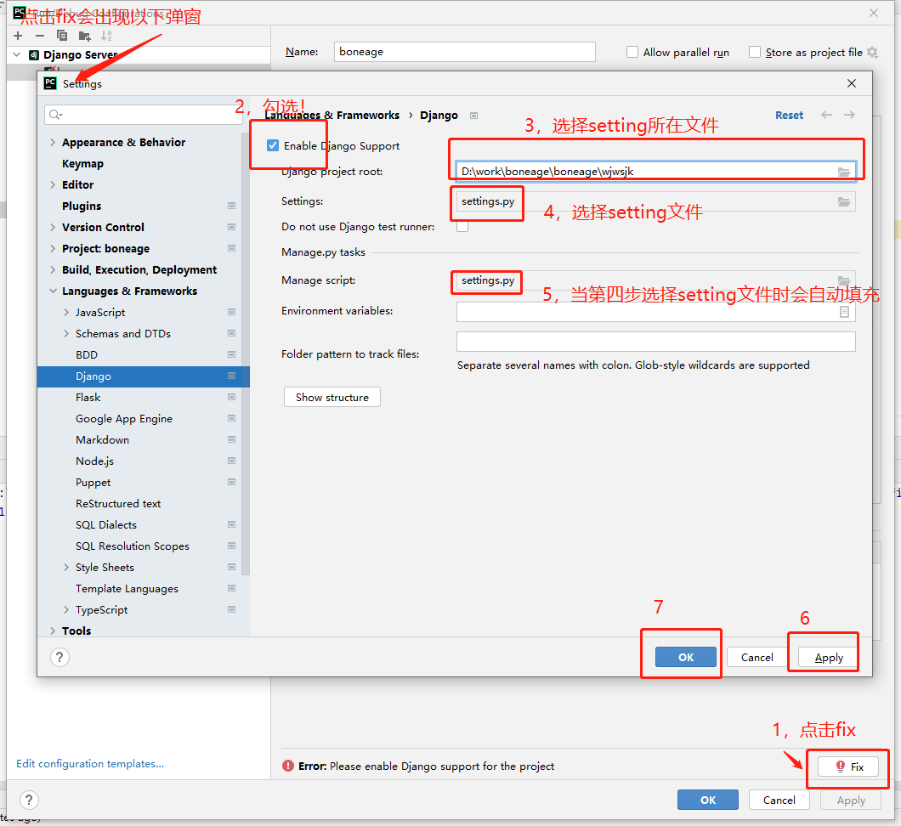
Task: Click the save configuration to folder icon
Action: tap(84, 37)
